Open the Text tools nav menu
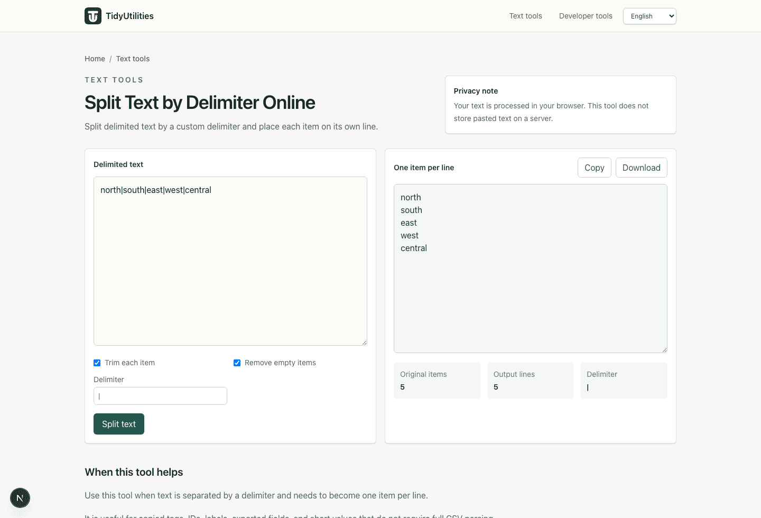The image size is (761, 518). (526, 16)
